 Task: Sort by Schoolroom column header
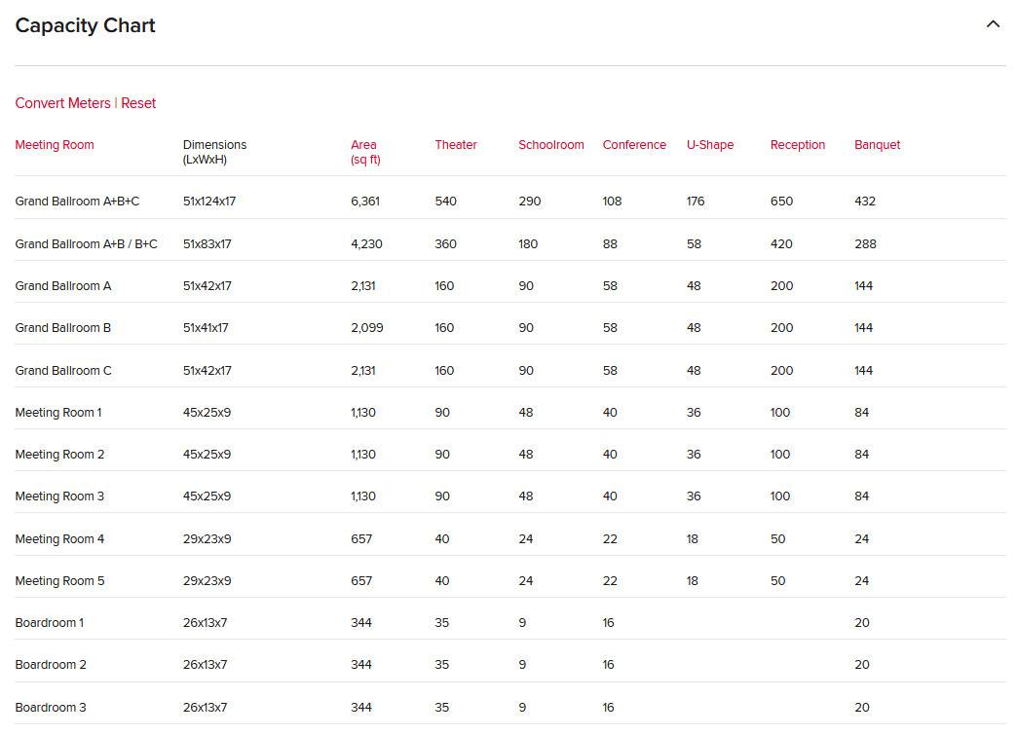coord(551,144)
